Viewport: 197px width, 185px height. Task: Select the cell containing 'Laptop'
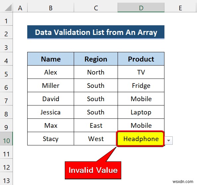click(x=141, y=112)
